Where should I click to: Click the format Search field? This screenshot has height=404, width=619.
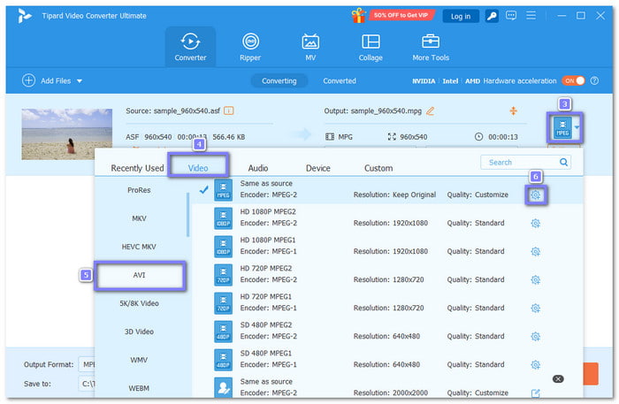coord(520,162)
